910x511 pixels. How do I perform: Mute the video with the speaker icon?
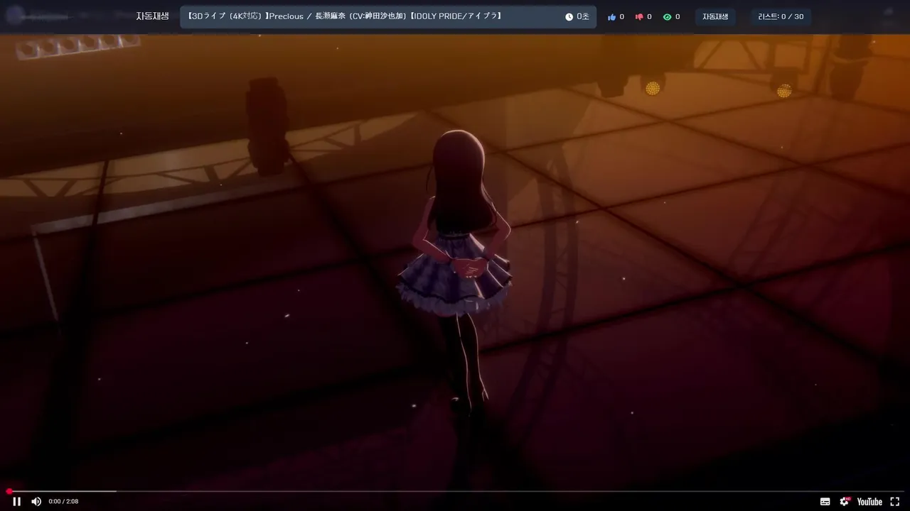[x=36, y=501]
